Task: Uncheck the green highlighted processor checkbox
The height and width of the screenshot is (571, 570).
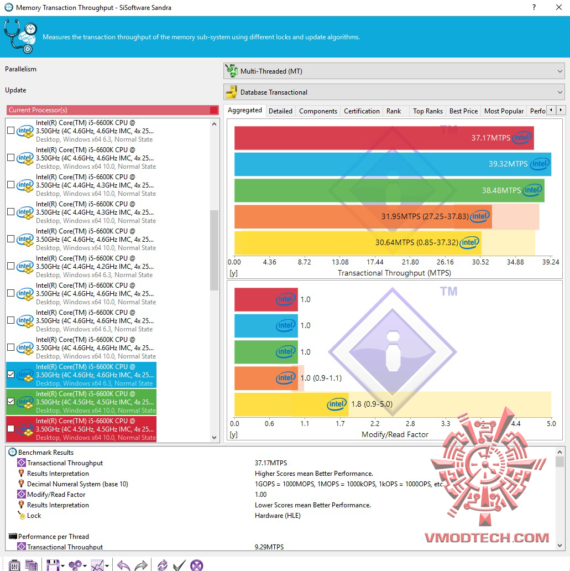Action: point(11,401)
